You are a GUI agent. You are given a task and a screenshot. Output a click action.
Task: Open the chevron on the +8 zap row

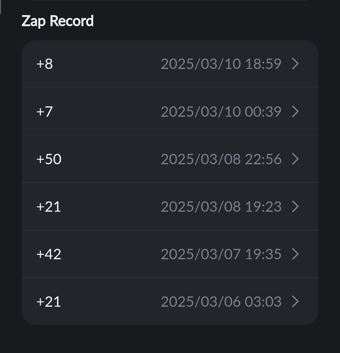(x=295, y=64)
